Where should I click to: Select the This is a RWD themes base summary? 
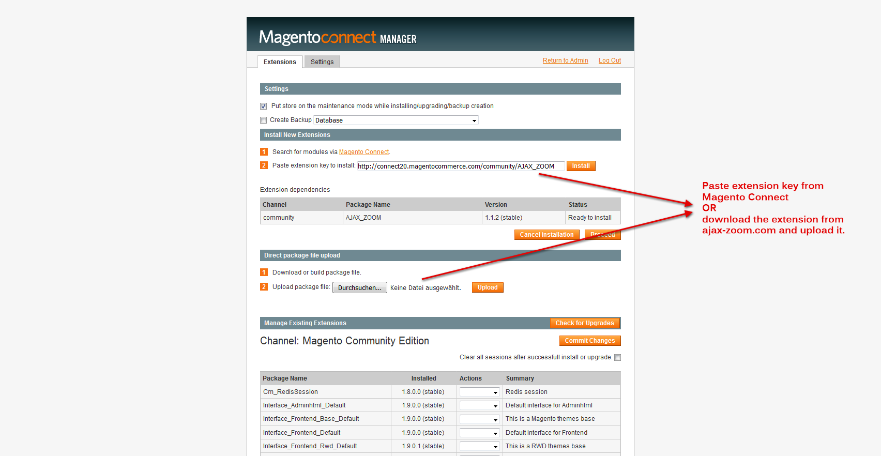[x=545, y=446]
